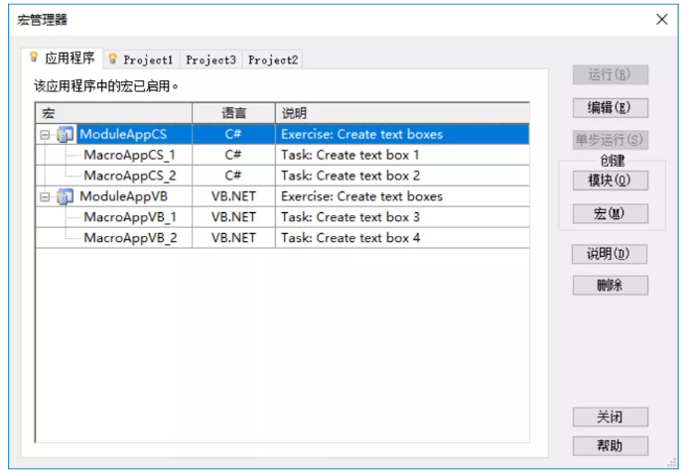
Task: Click the 该应用程序中的宏已启用 status text
Action: pyautogui.click(x=106, y=86)
